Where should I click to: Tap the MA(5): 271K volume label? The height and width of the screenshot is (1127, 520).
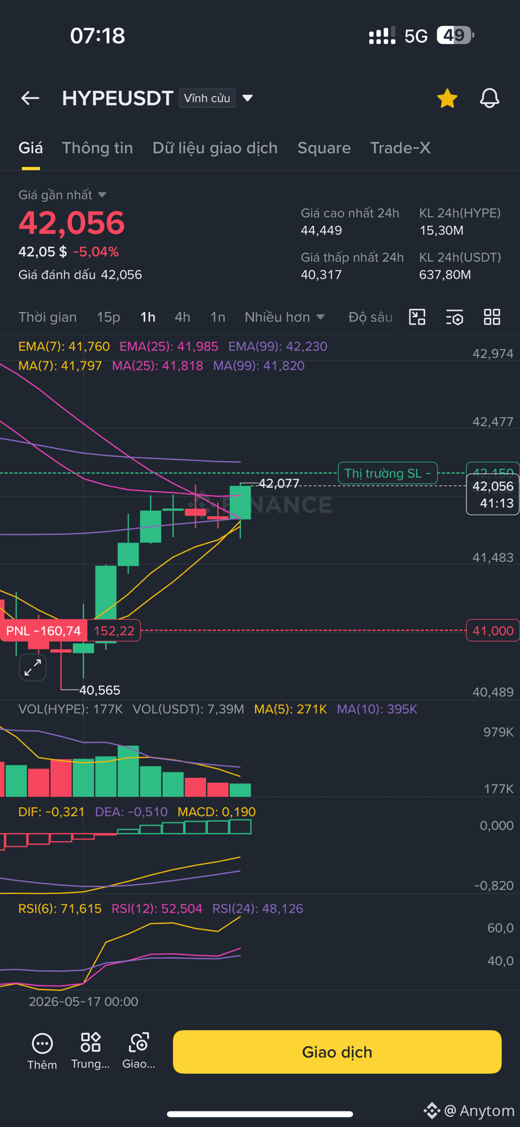tap(290, 709)
